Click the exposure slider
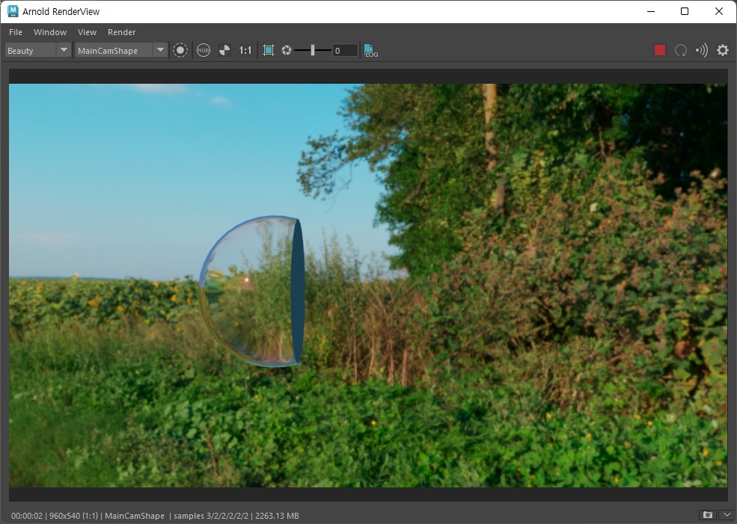Image resolution: width=737 pixels, height=524 pixels. coord(313,50)
